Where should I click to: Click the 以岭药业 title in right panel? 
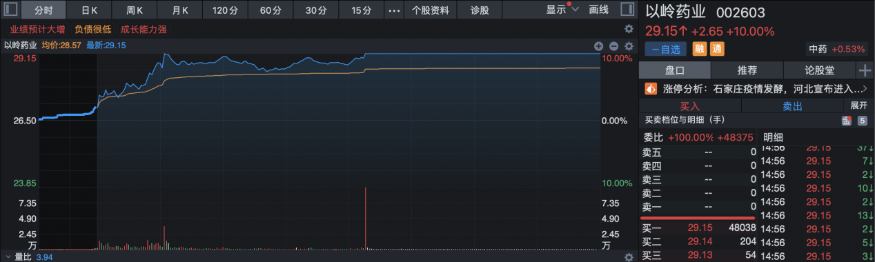676,12
